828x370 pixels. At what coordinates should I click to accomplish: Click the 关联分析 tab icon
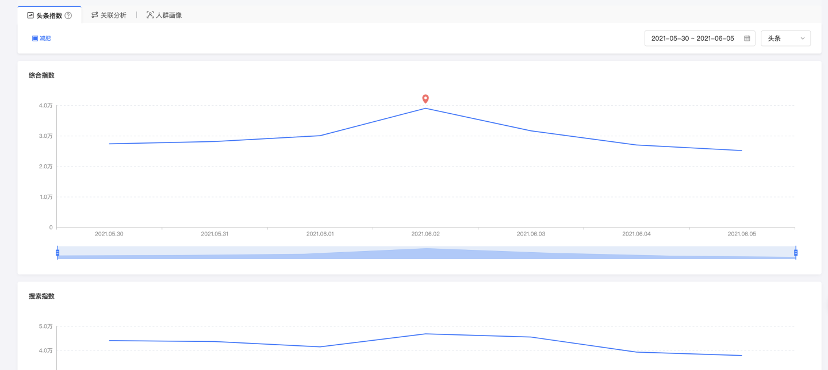[x=95, y=15]
